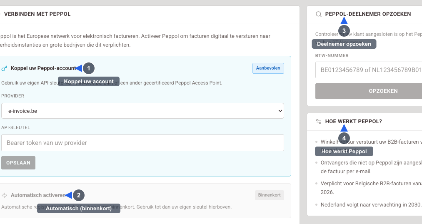The width and height of the screenshot is (422, 224).
Task: Click the Verbinden met Peppol heading
Action: click(x=37, y=14)
